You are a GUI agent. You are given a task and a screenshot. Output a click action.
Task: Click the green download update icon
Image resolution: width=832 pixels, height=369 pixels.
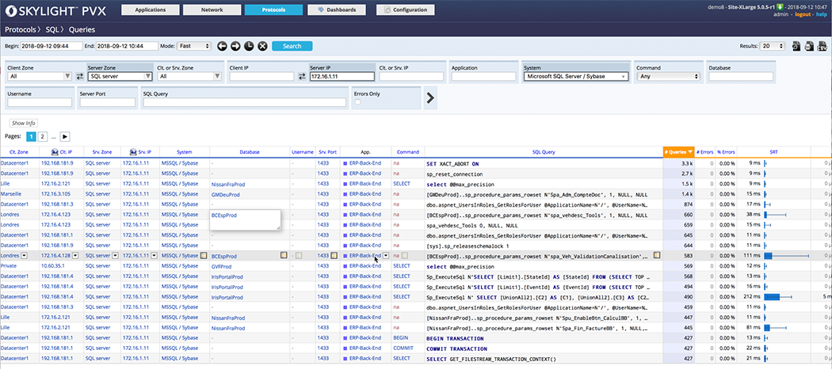coord(780,7)
